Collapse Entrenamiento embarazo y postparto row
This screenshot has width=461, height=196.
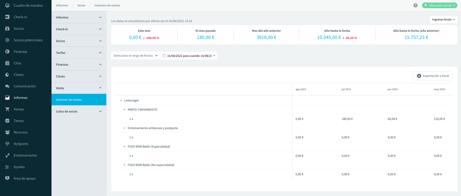click(x=125, y=128)
